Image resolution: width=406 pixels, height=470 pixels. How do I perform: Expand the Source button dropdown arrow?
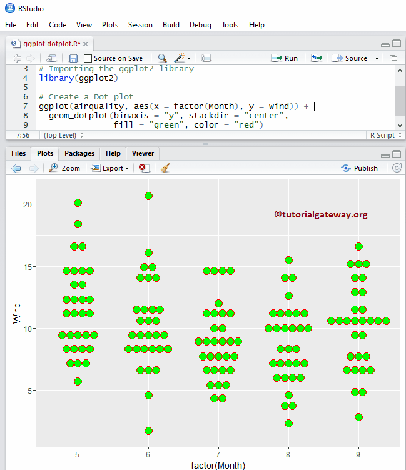pyautogui.click(x=377, y=58)
